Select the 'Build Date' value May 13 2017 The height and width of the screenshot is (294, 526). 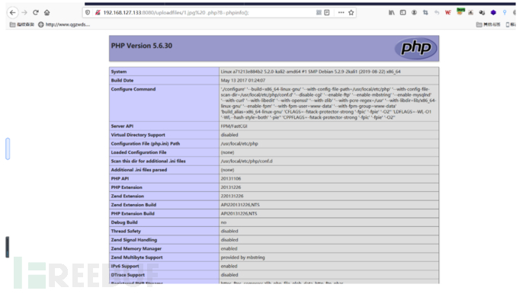[243, 81]
